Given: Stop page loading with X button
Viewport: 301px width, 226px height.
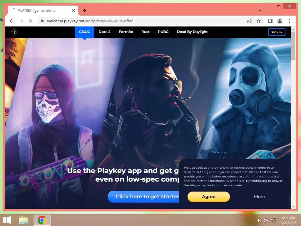Looking at the screenshot, I should click(31, 21).
